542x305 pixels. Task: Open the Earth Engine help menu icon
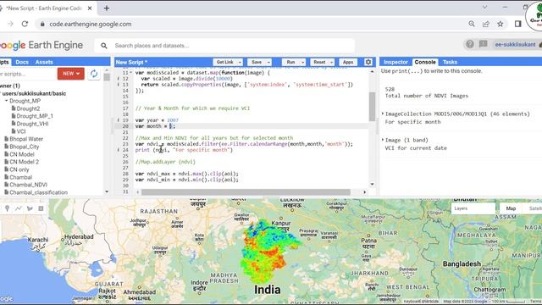click(x=469, y=44)
